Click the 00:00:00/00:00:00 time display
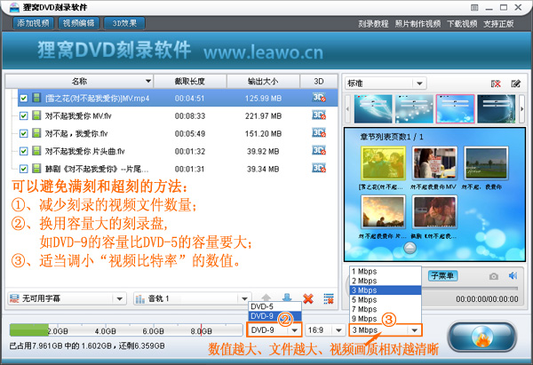The width and height of the screenshot is (533, 365). pos(487,299)
